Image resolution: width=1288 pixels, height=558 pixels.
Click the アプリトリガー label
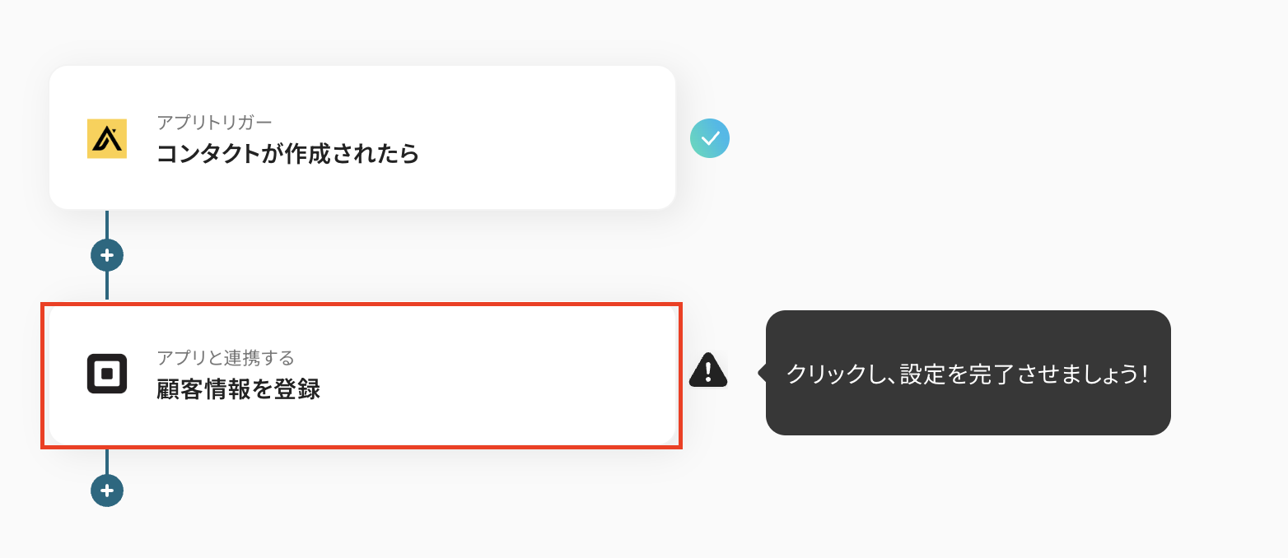tap(214, 122)
